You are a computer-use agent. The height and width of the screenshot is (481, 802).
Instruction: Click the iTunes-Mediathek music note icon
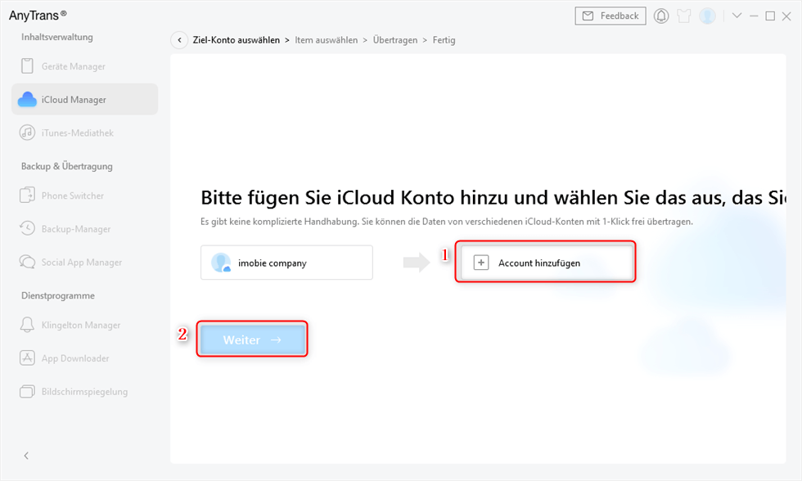(27, 133)
